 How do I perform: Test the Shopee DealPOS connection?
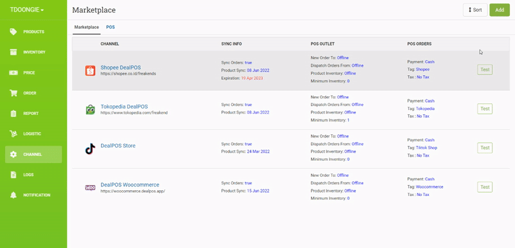(x=485, y=69)
